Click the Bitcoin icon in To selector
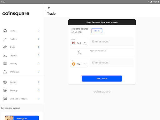 pyautogui.click(x=73, y=64)
